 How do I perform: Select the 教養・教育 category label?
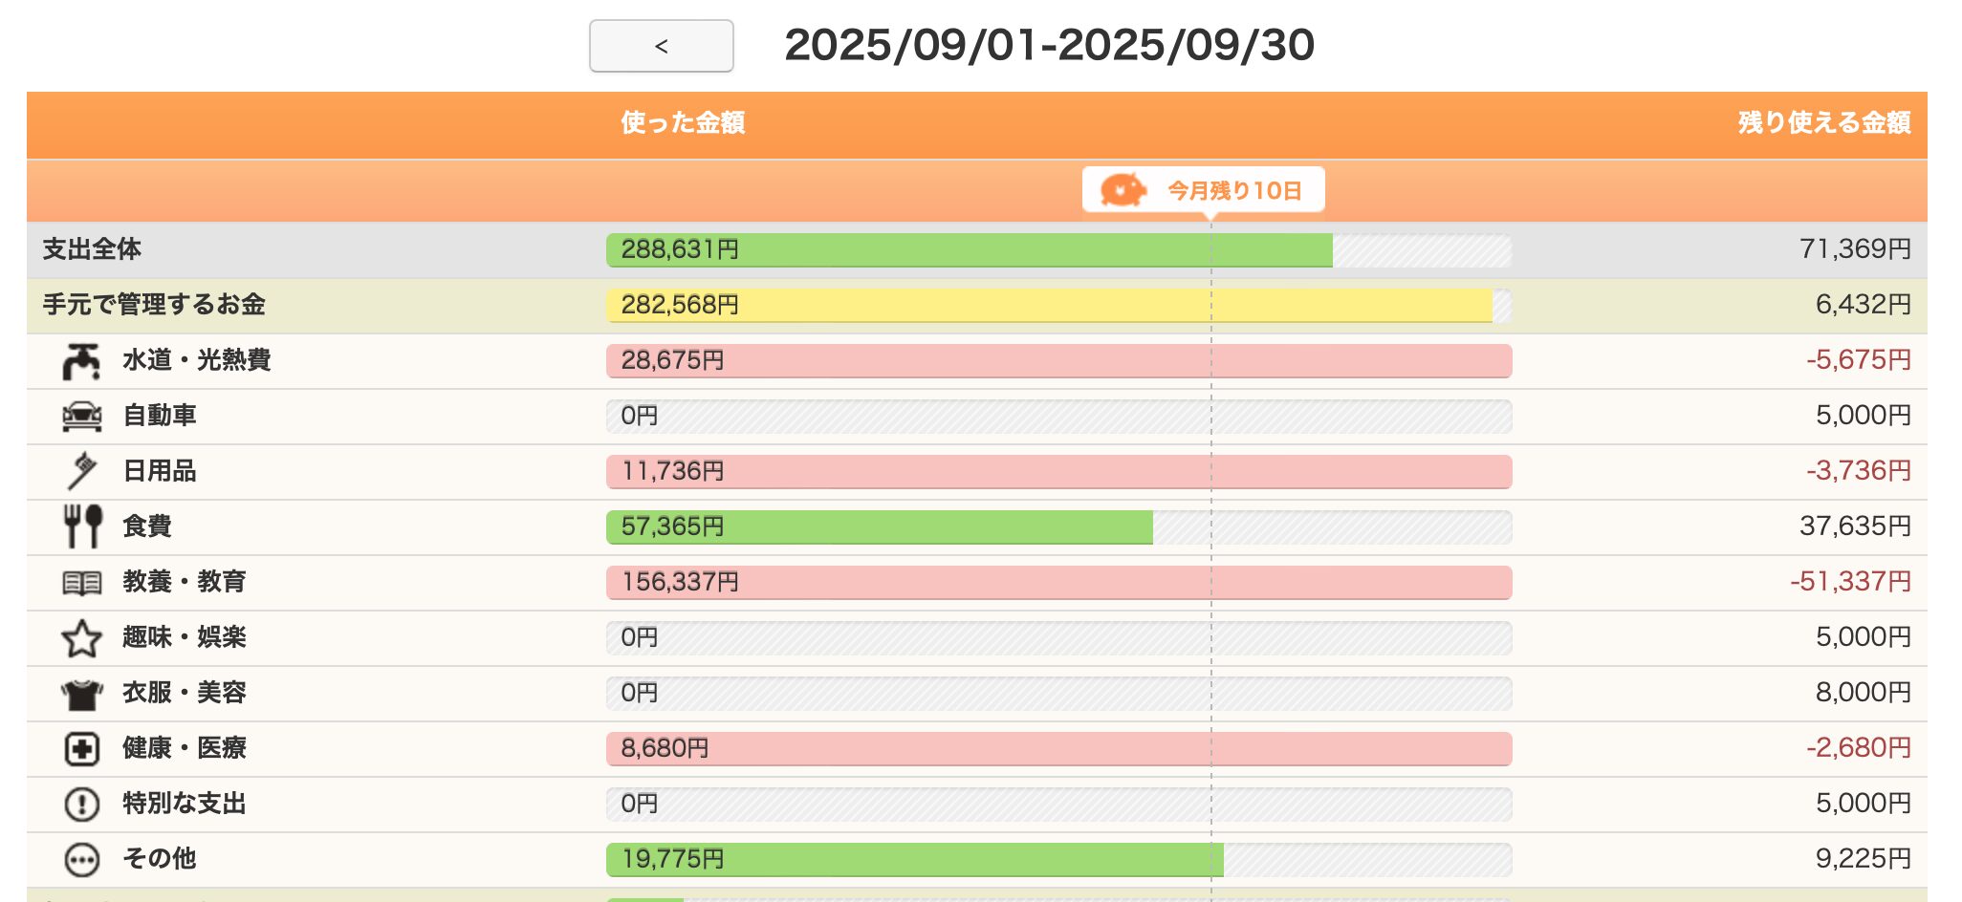(x=185, y=582)
